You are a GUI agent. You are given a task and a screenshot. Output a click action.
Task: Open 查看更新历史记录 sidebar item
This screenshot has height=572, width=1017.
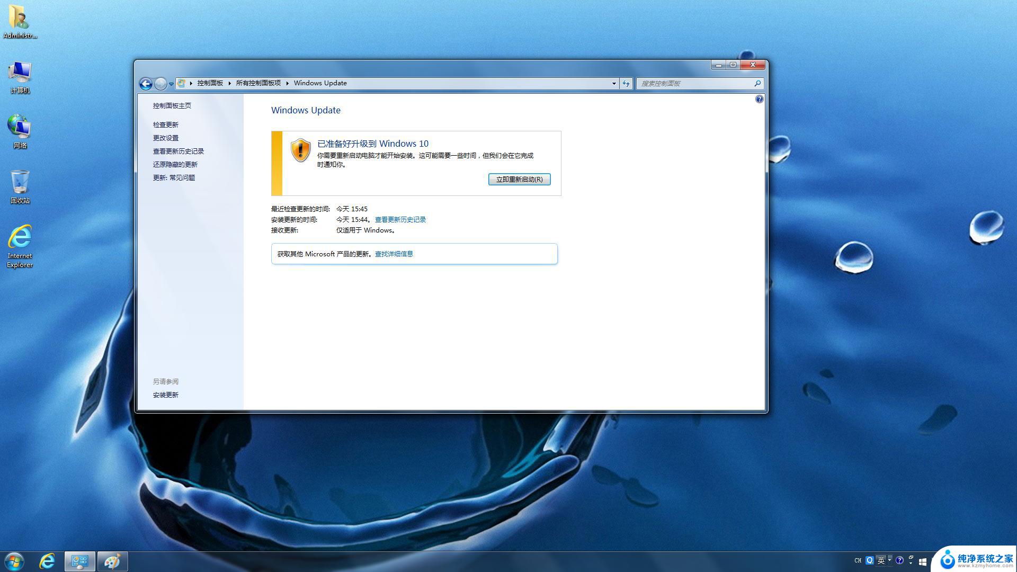tap(177, 151)
